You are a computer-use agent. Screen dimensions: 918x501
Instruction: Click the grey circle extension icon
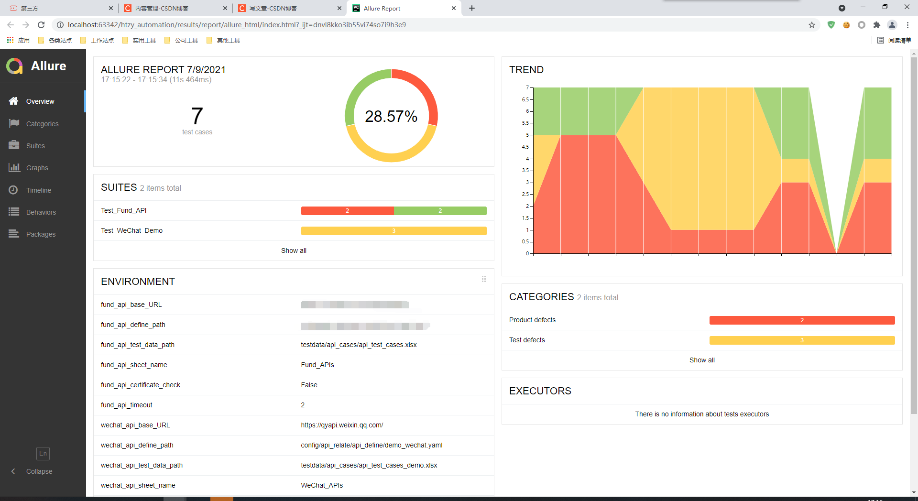coord(862,25)
